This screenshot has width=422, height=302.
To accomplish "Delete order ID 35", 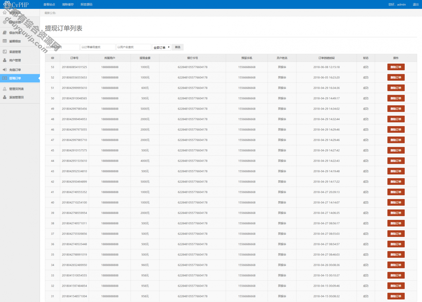I will point(396,255).
